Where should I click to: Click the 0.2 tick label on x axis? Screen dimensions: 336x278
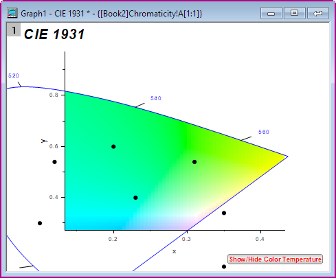tap(113, 239)
